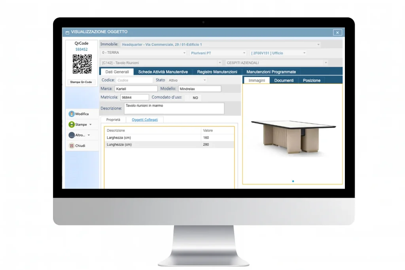The image size is (405, 270).
Task: Expand the Stampe menu arrow
Action: click(91, 125)
